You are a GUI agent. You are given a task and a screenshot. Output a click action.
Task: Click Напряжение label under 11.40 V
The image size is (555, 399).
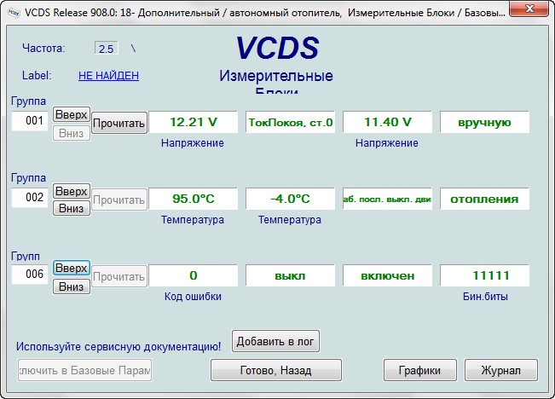pyautogui.click(x=387, y=143)
